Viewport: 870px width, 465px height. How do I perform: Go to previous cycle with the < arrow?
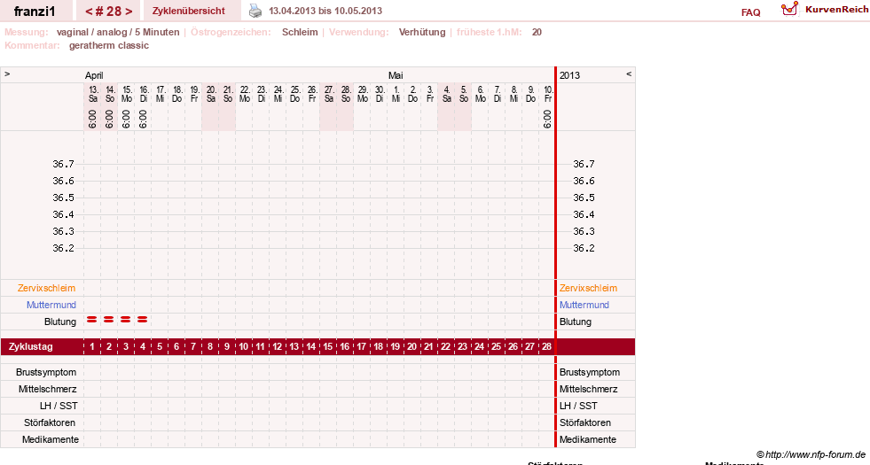pos(89,12)
